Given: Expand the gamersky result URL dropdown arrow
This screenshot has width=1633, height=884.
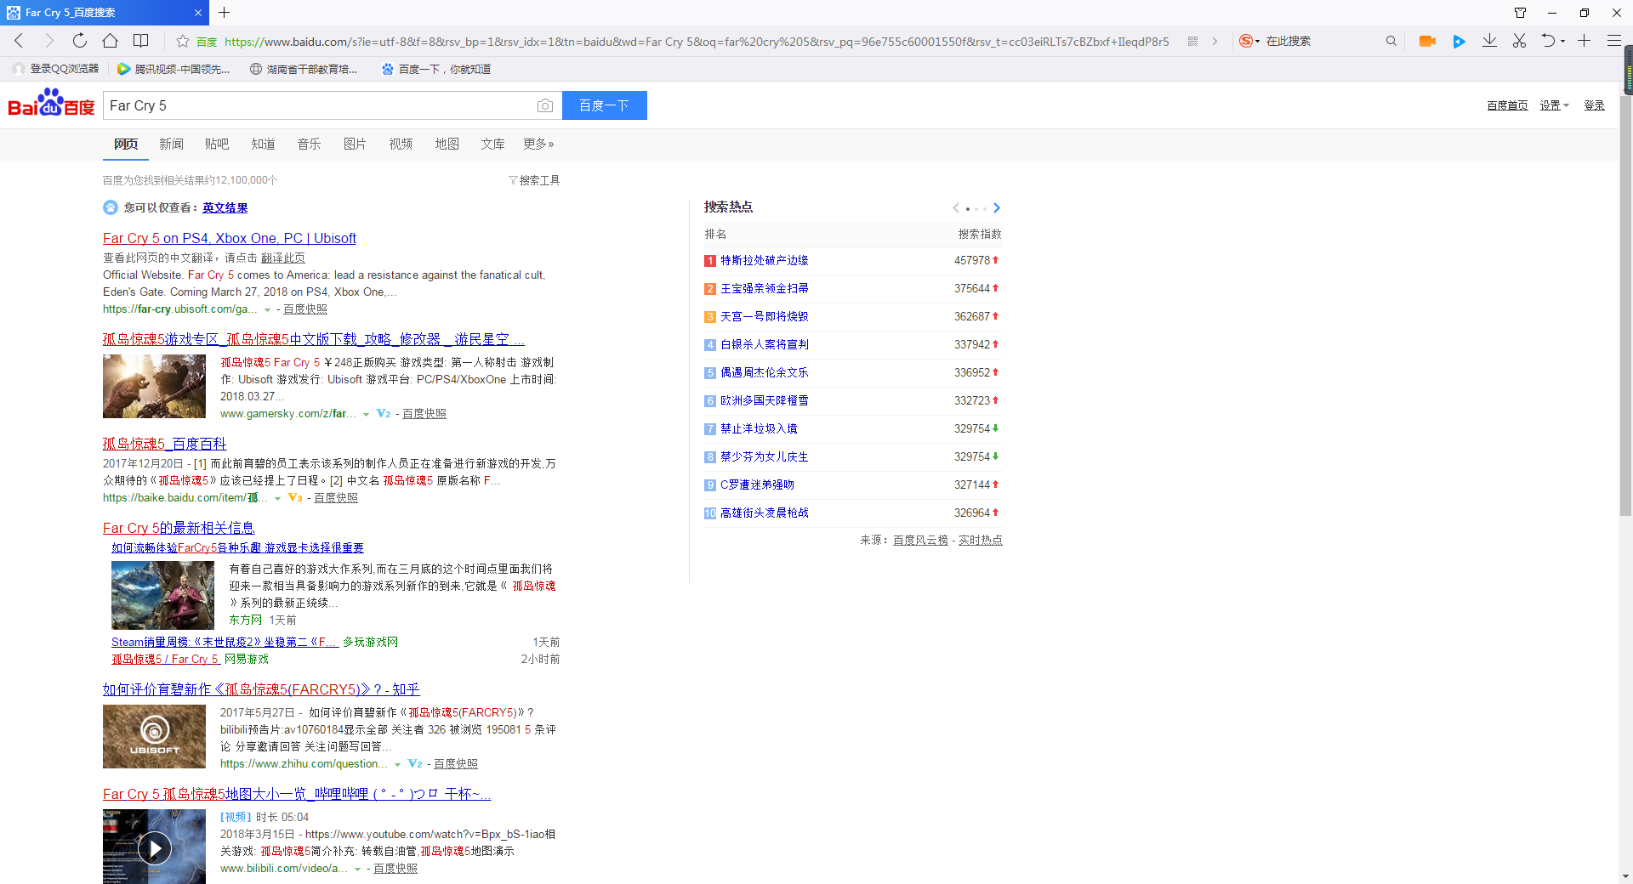Looking at the screenshot, I should click(366, 415).
